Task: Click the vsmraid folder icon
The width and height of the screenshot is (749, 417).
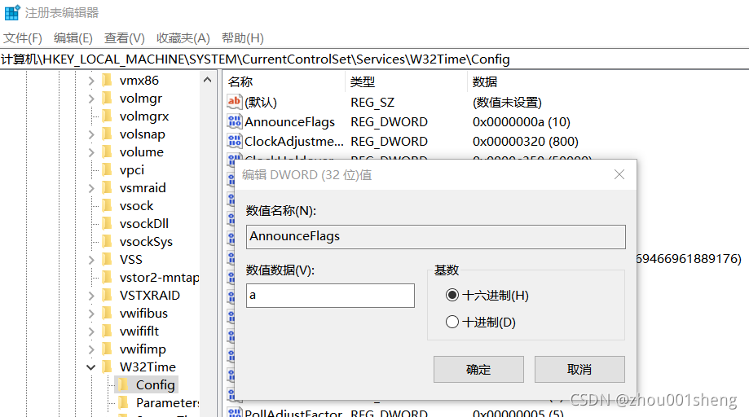Action: click(108, 187)
